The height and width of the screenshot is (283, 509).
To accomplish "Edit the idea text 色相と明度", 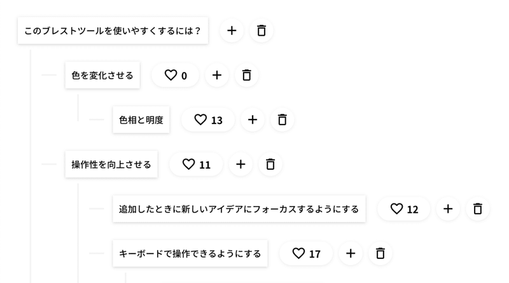I will coord(141,120).
